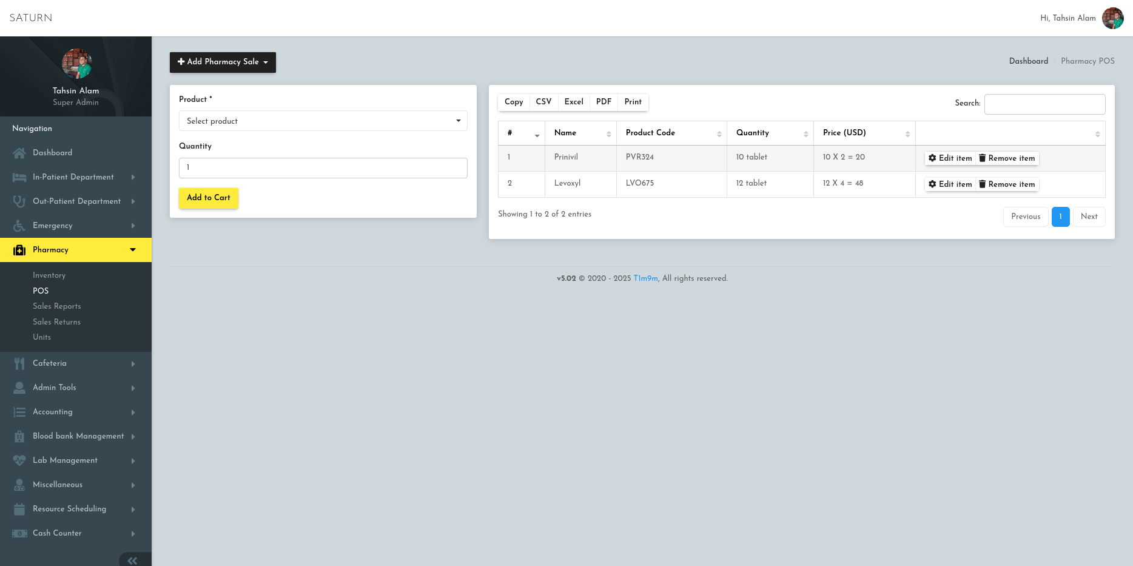Switch to Sales Reports under Pharmacy

(x=56, y=306)
